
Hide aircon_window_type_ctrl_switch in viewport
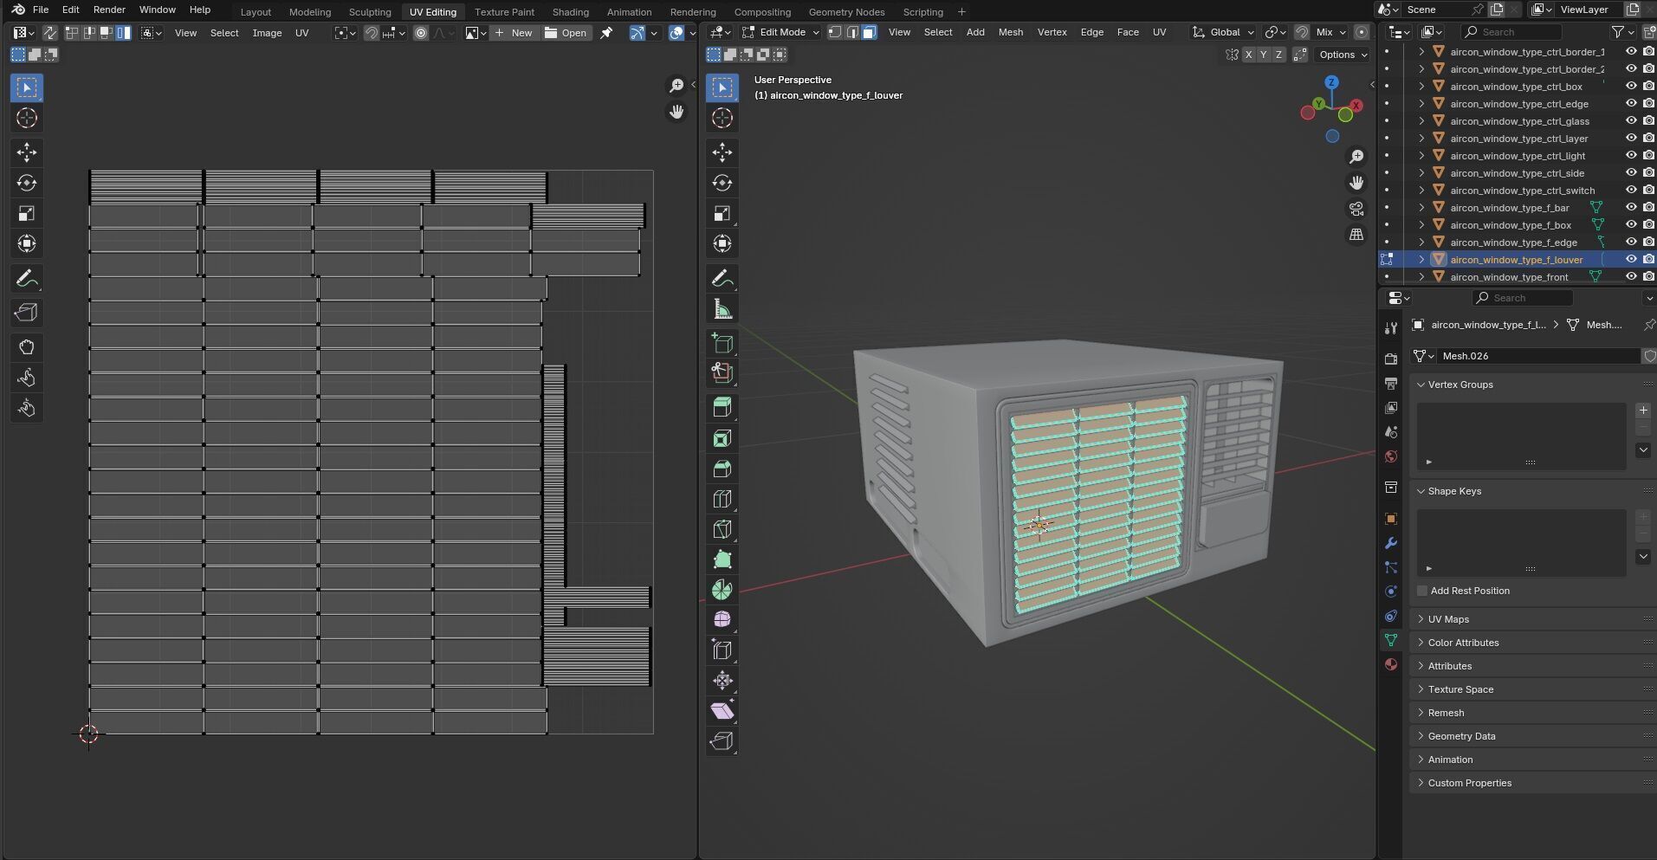pos(1631,191)
